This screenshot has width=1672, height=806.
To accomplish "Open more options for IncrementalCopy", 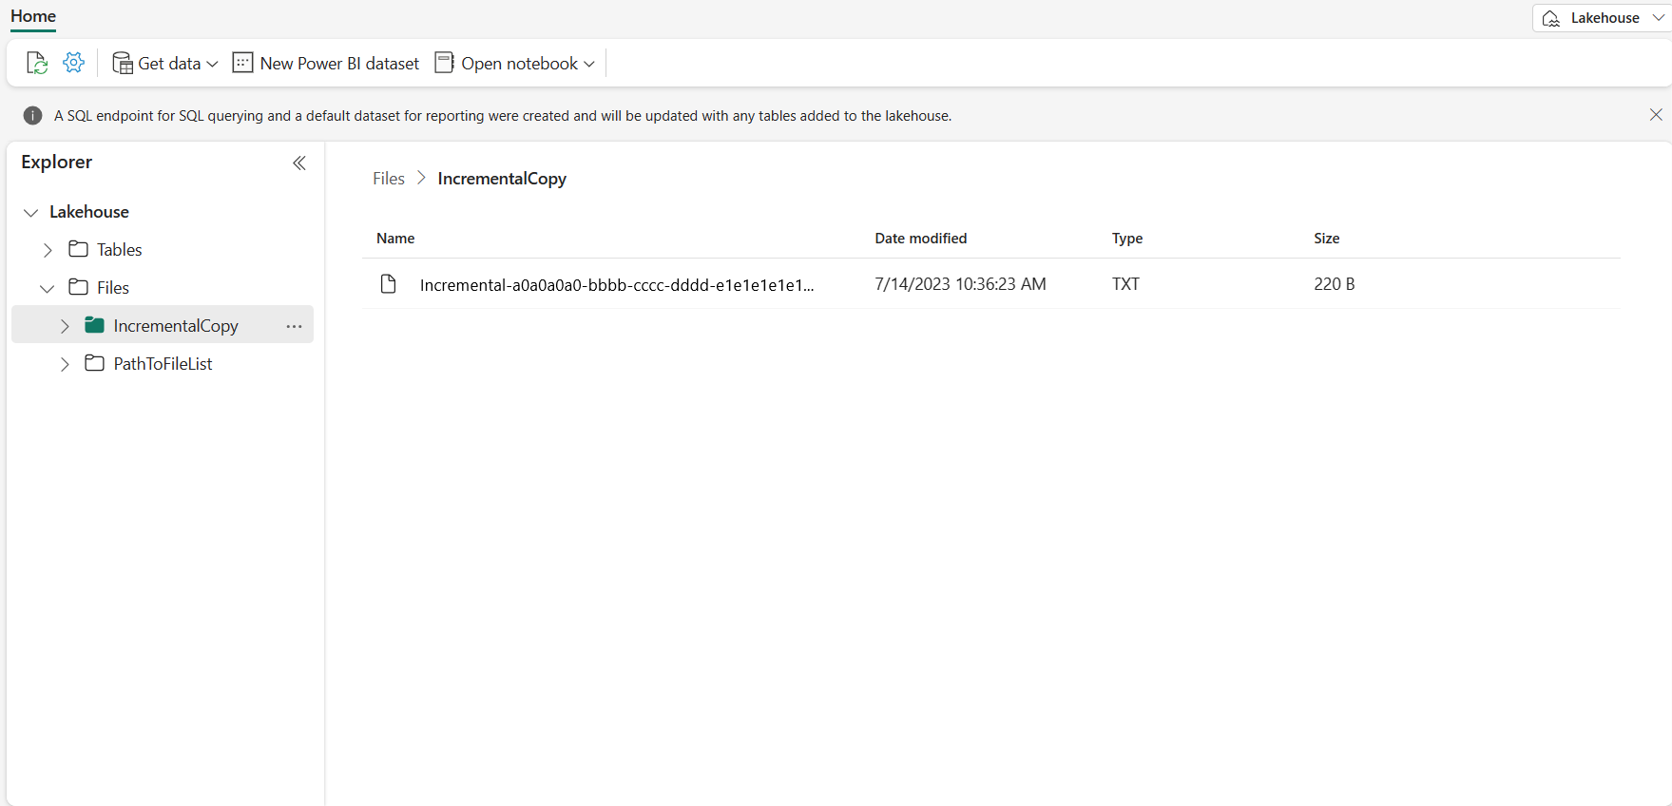I will [294, 326].
